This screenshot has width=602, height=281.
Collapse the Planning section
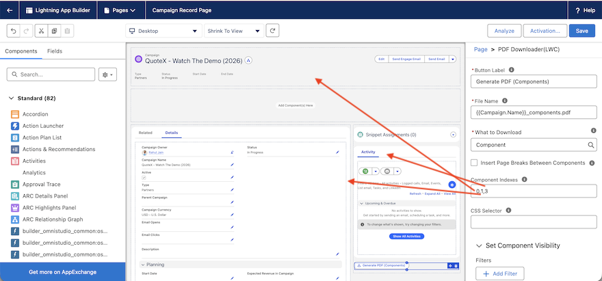point(142,265)
